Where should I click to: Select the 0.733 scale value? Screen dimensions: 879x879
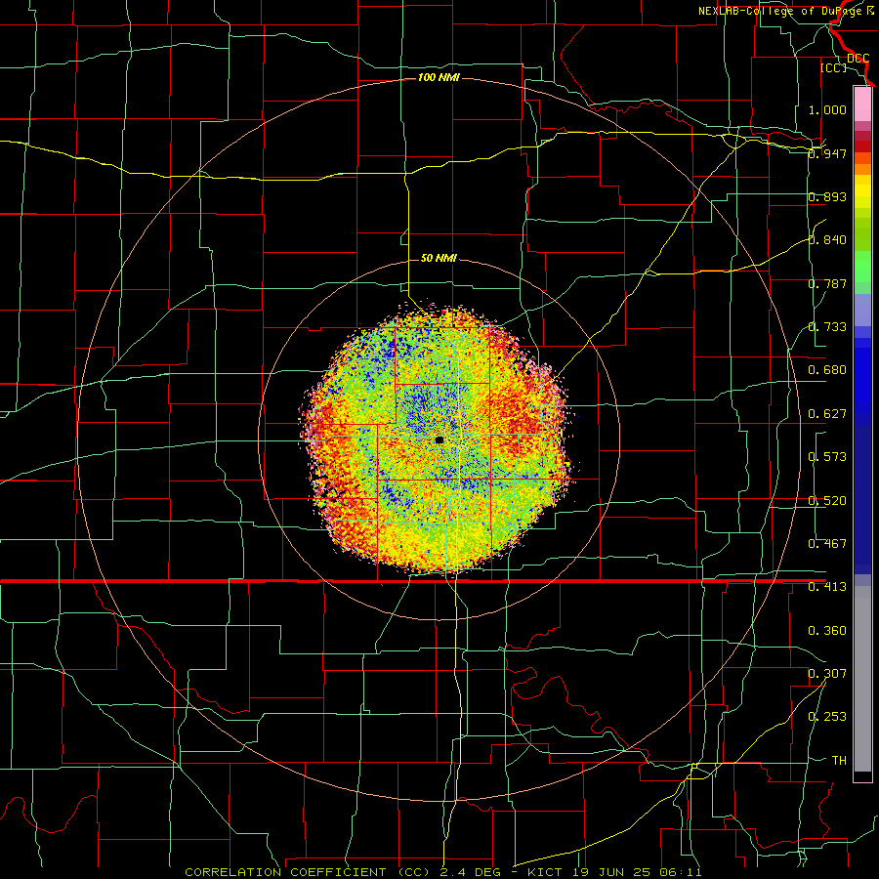point(827,327)
